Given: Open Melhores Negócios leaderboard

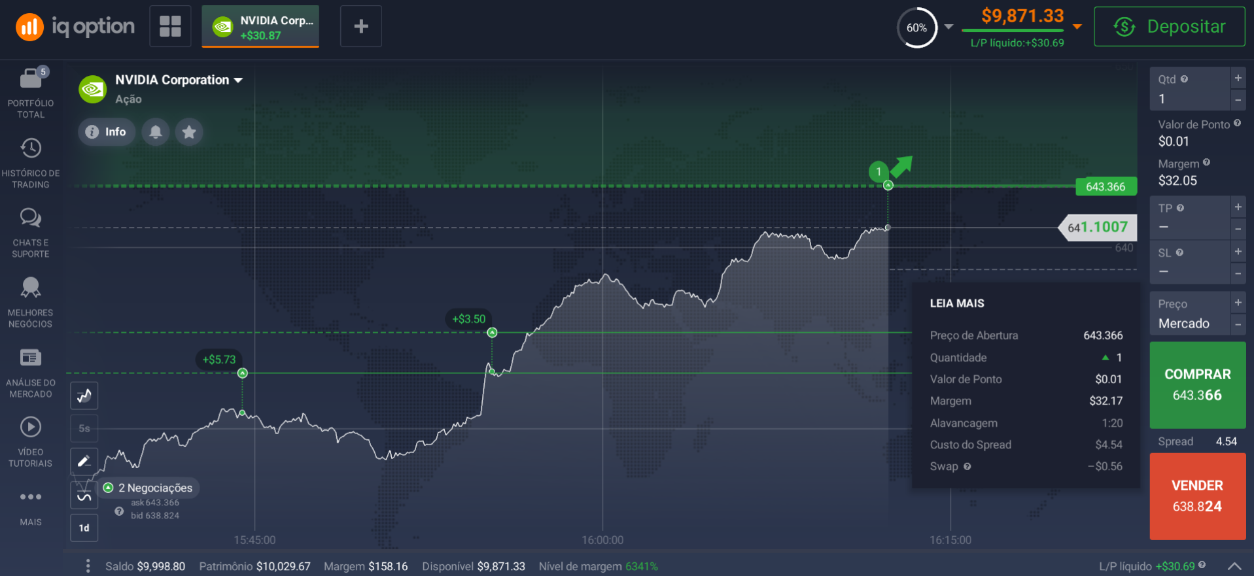Looking at the screenshot, I should (31, 303).
